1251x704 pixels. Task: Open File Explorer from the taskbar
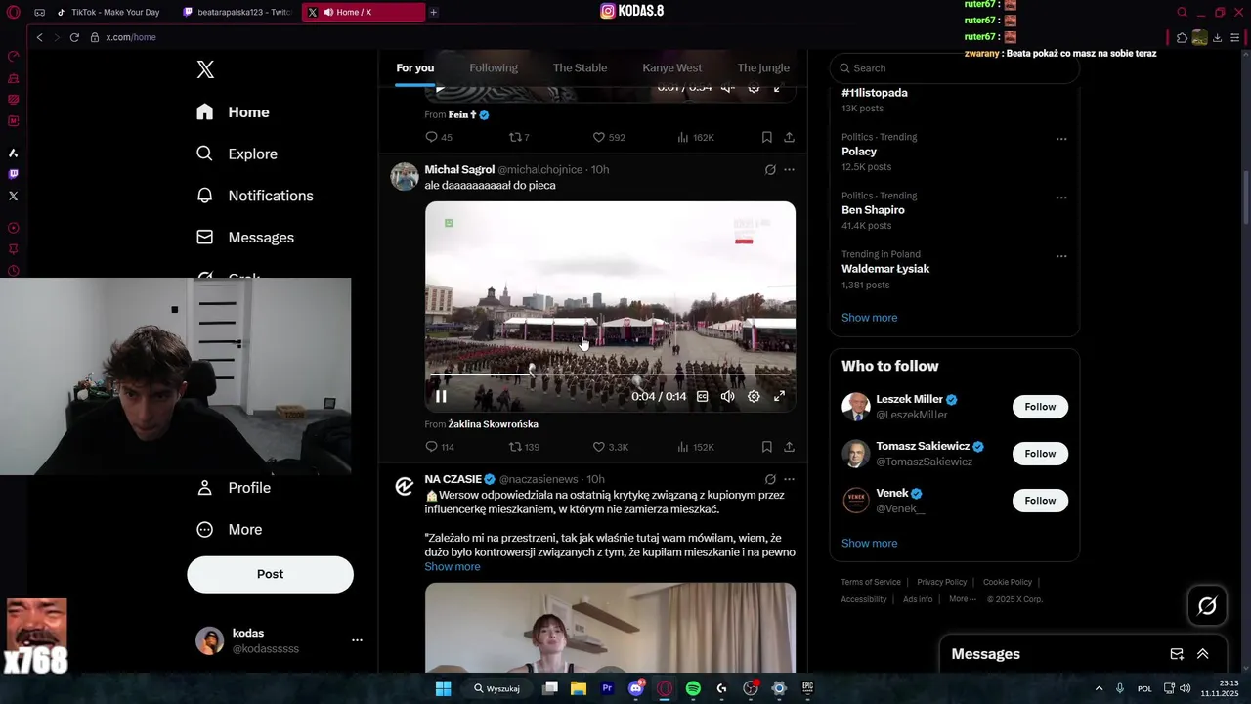click(579, 688)
